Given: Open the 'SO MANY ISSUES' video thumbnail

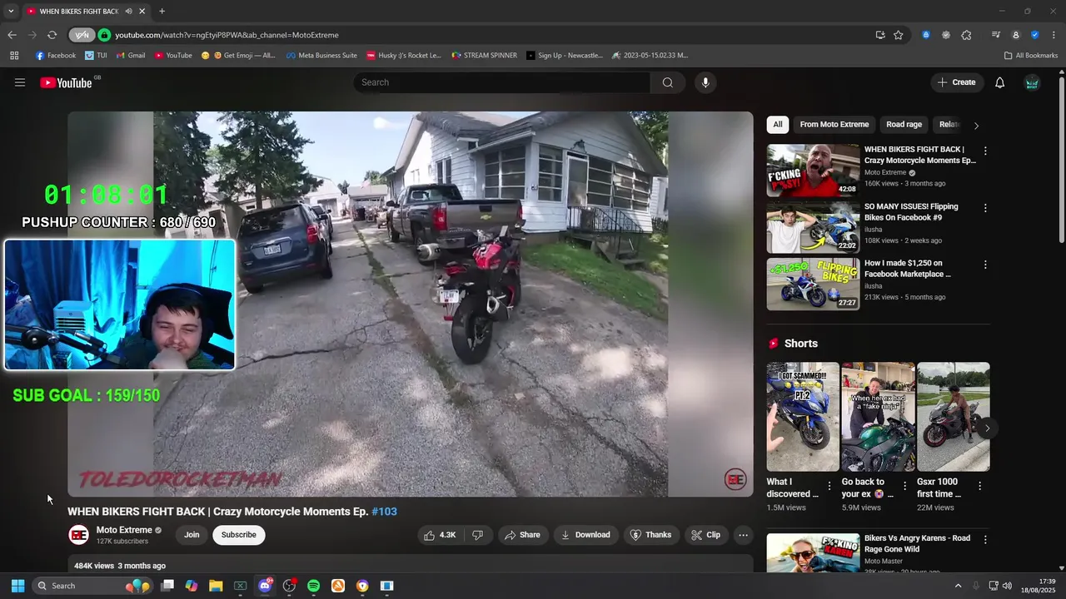Looking at the screenshot, I should coord(813,227).
